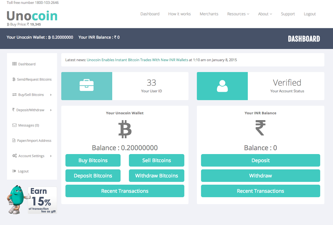Viewport: 333px width, 225px height.
Task: Click the bitcoin icon beside Send/Request Bitcoins
Action: [14, 79]
